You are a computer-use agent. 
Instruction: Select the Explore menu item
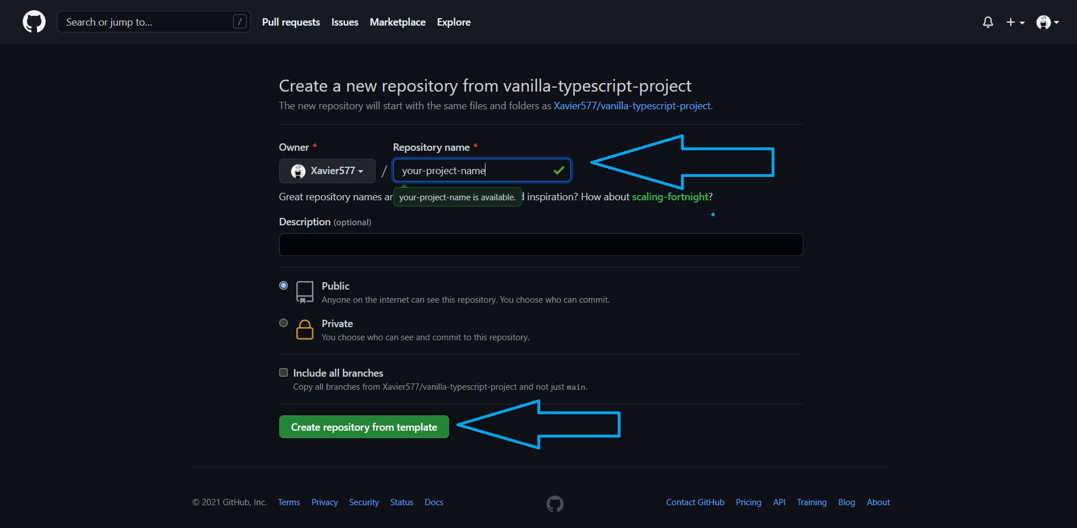(x=454, y=22)
